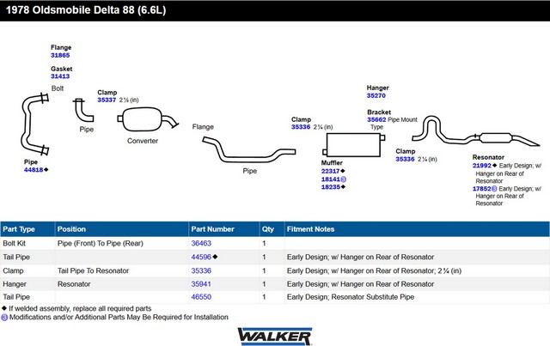Click the 'Modifications and/or Additional Parts' footnote

pyautogui.click(x=119, y=317)
